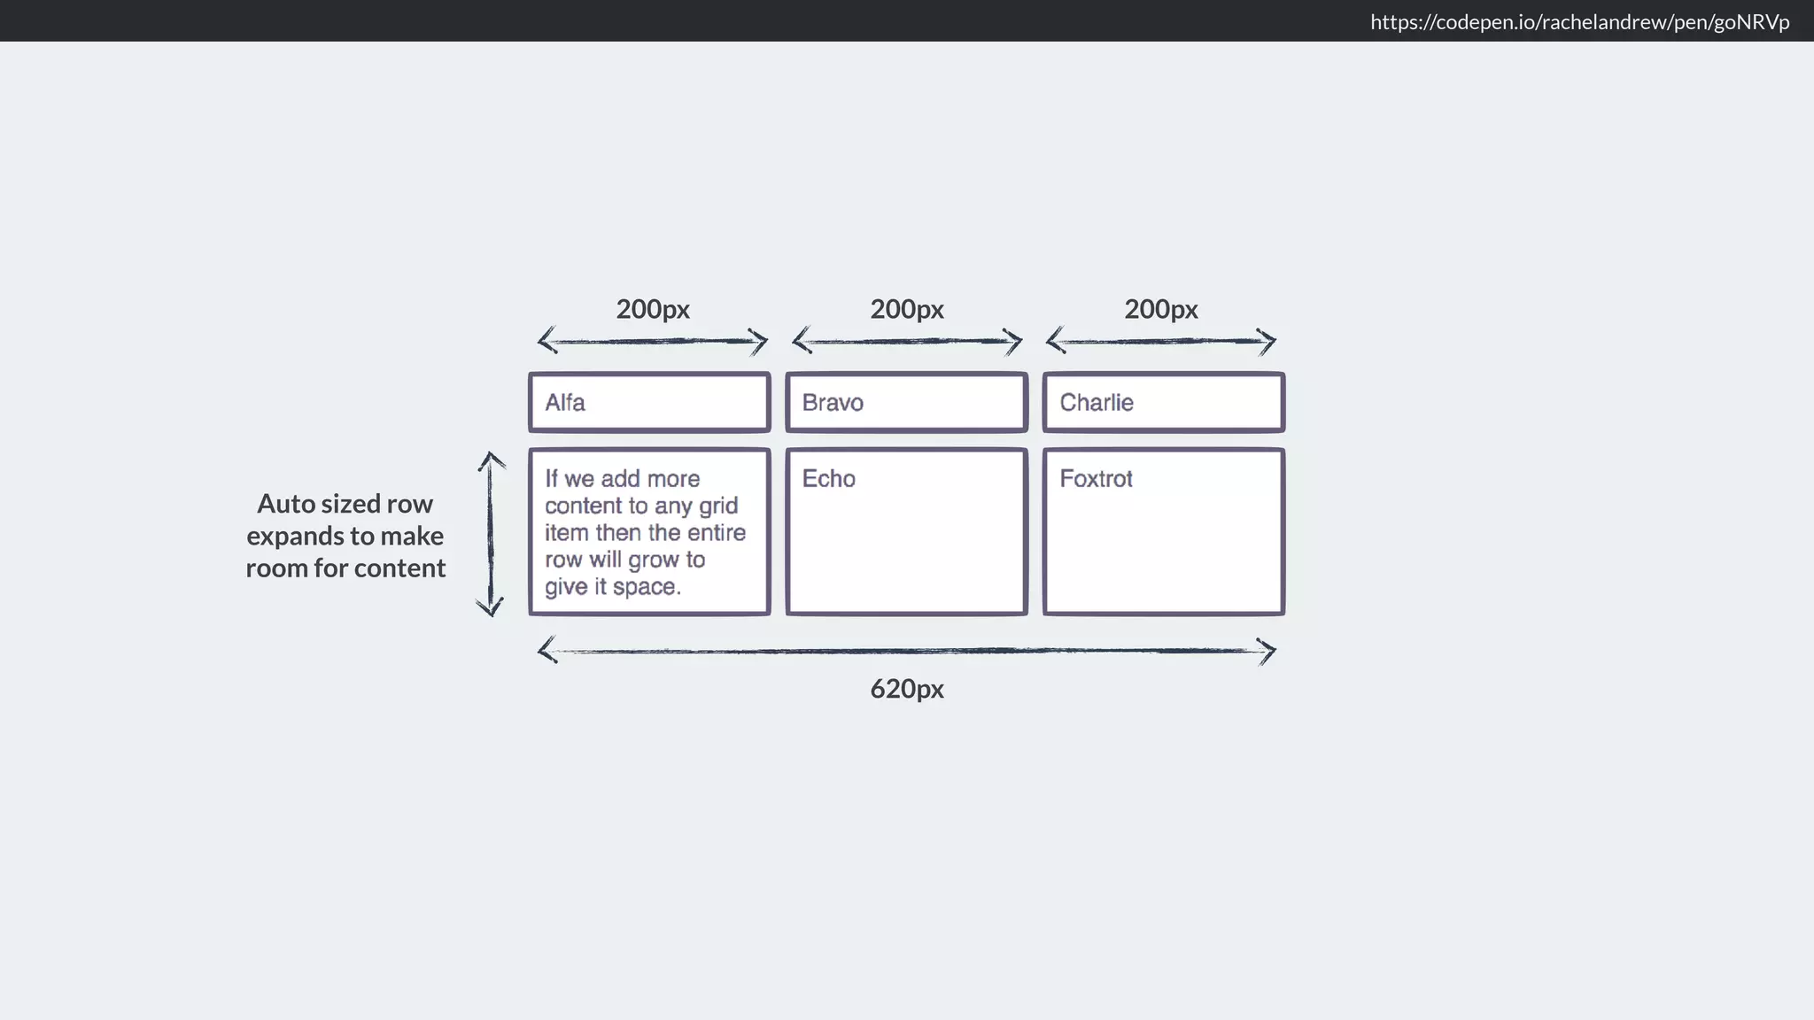Click the Bravo grid box
This screenshot has height=1020, width=1814.
pyautogui.click(x=906, y=403)
